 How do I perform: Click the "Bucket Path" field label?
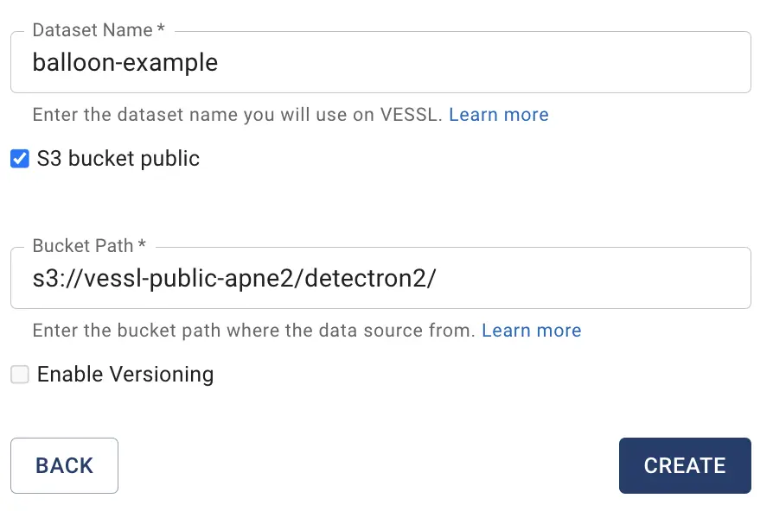click(x=82, y=246)
